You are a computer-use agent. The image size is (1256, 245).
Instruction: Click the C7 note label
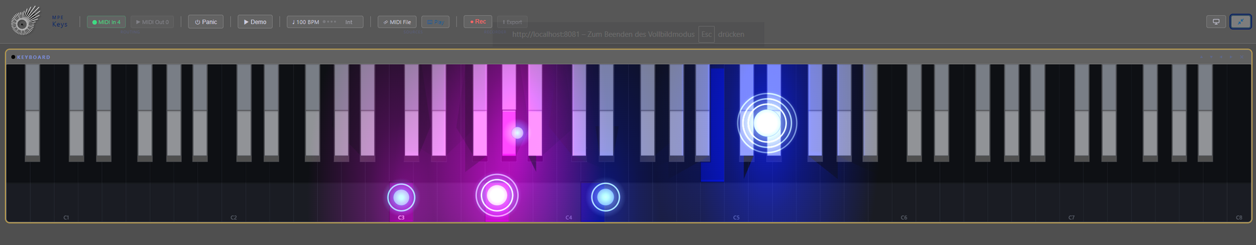pos(1072,218)
